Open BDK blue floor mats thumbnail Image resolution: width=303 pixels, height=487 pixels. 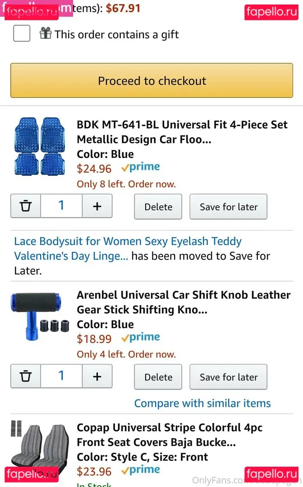tap(40, 146)
